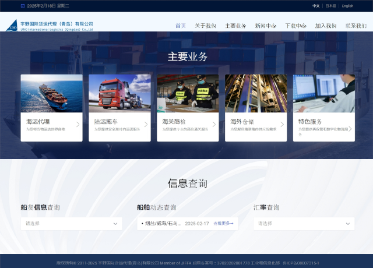Open the 新闻中心 menu item
Viewport: 373px width, 268px height.
(x=265, y=26)
